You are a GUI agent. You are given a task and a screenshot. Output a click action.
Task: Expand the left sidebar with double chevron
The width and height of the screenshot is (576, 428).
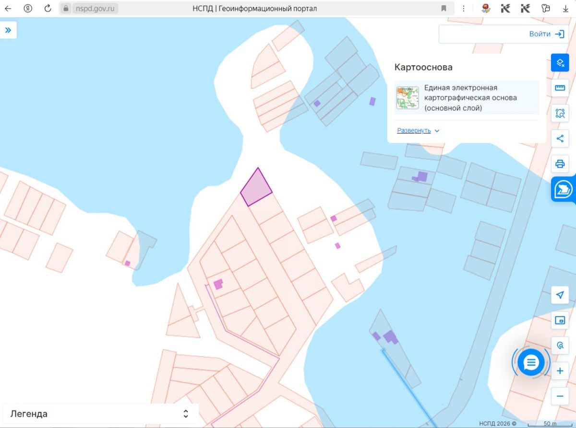pyautogui.click(x=8, y=30)
